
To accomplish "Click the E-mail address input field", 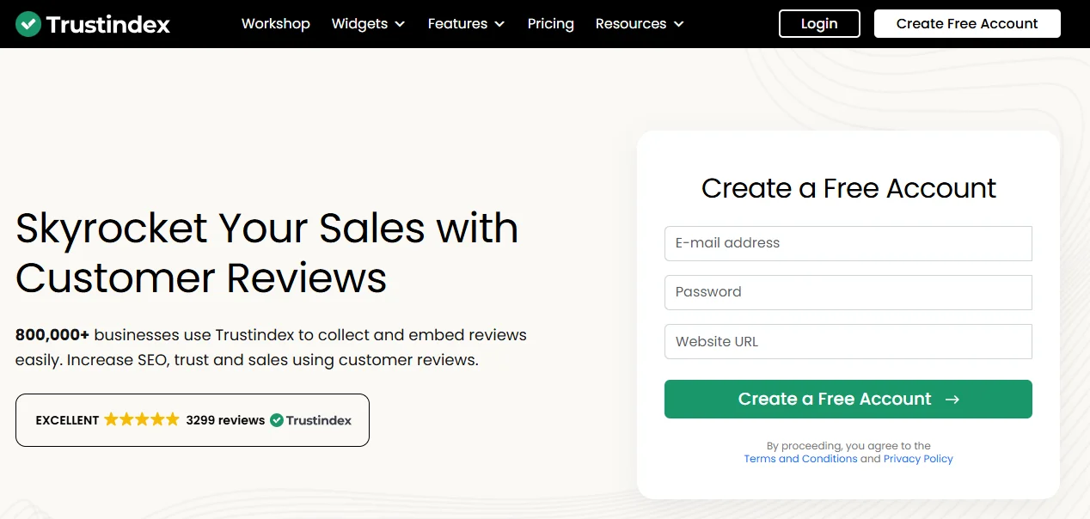I will click(x=848, y=243).
